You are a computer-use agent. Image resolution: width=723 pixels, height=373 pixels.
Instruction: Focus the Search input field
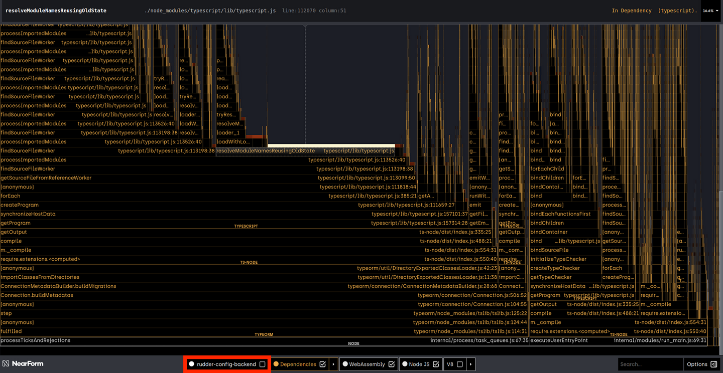coord(650,364)
